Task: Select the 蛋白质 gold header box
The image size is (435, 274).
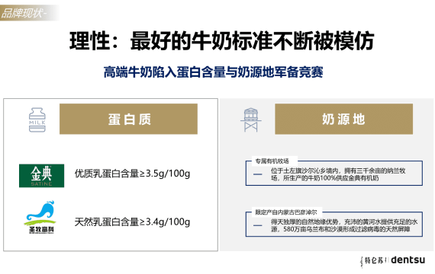Action: [x=128, y=119]
